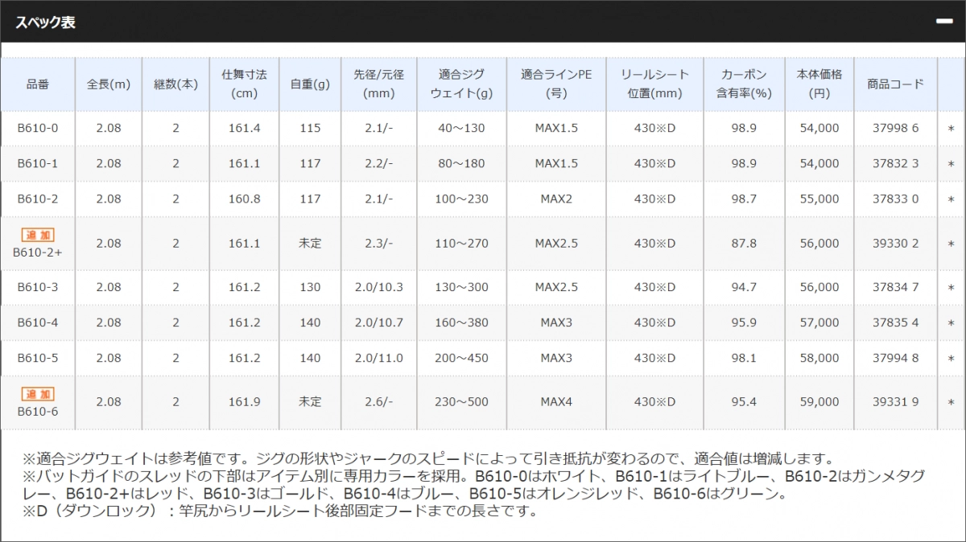Screen dimensions: 966x542
Task: Click product code 37998 6
Action: point(896,128)
